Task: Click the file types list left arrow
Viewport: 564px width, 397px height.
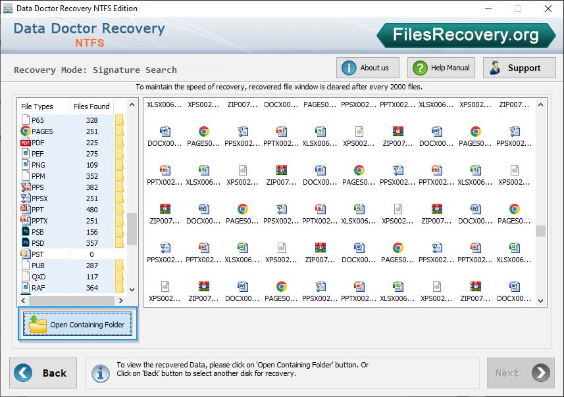Action: (x=24, y=300)
